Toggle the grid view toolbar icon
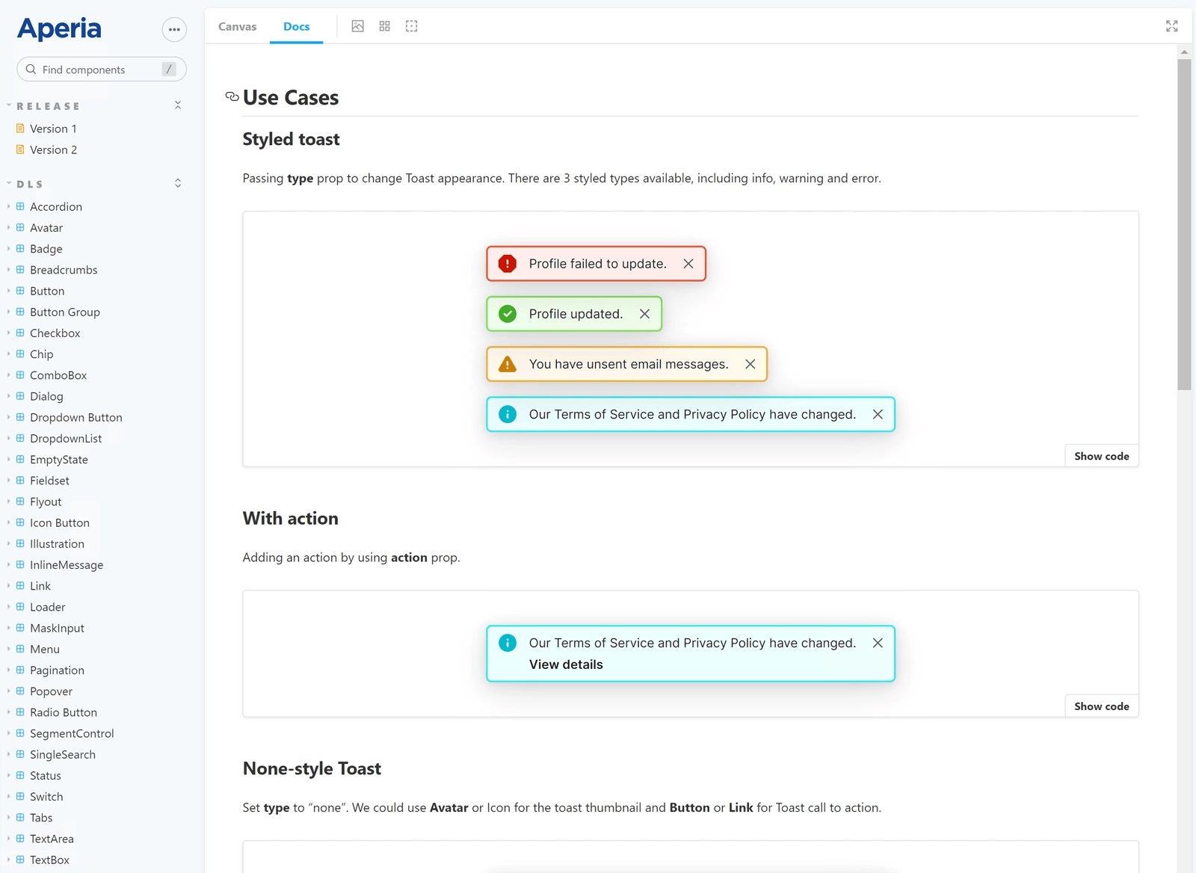Image resolution: width=1196 pixels, height=873 pixels. [385, 26]
